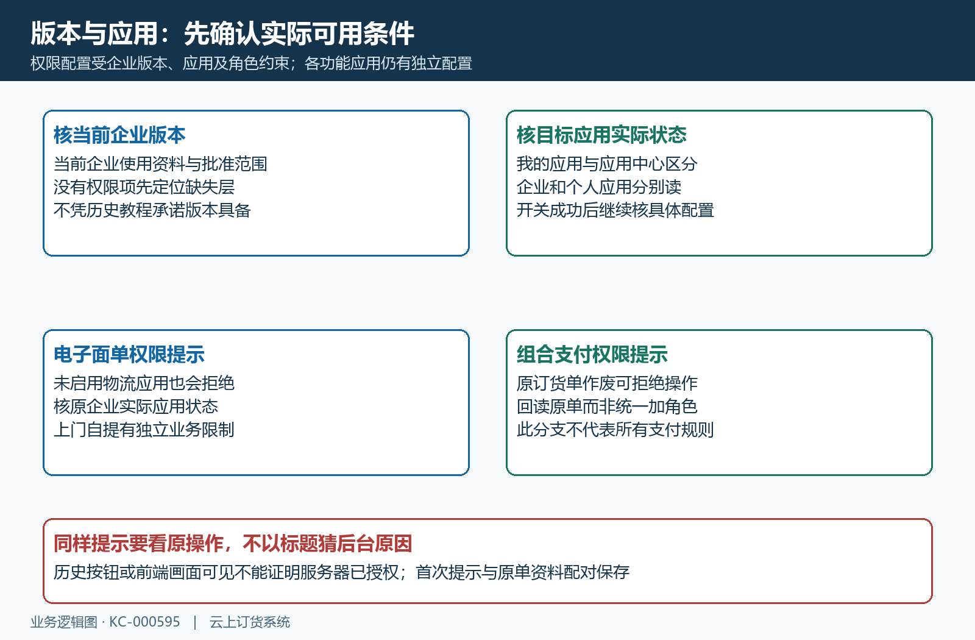This screenshot has height=640, width=975.
Task: Click heading 组合支付权限提示
Action: tap(592, 354)
